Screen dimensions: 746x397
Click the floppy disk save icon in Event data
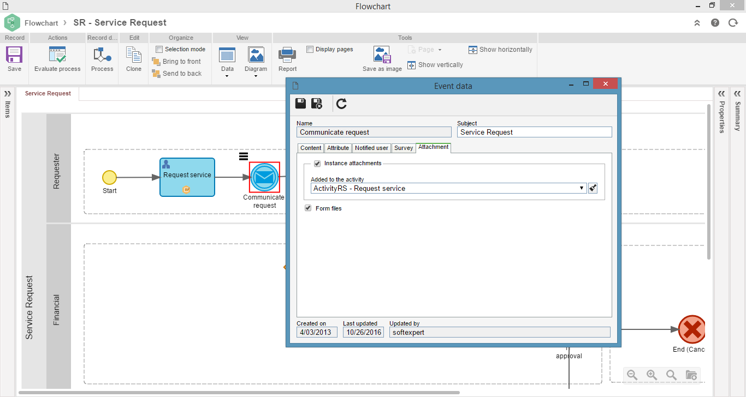point(300,104)
